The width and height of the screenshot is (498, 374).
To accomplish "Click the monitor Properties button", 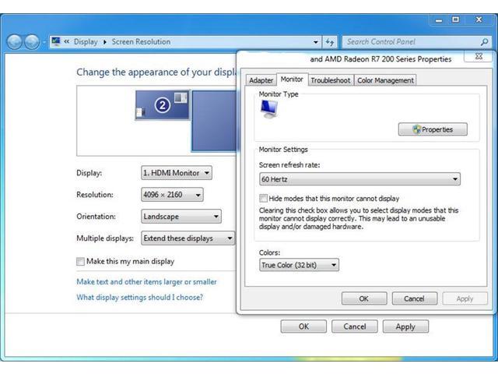I will click(x=433, y=129).
